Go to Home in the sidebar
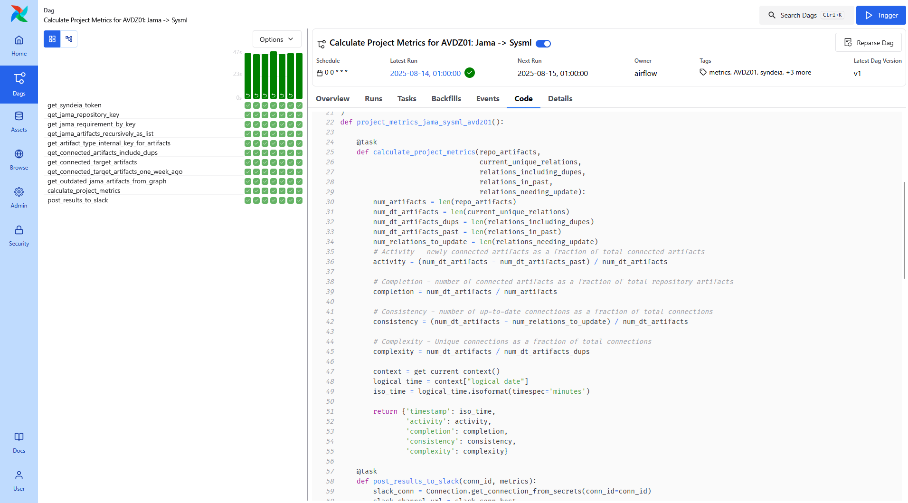The height and width of the screenshot is (503, 908). coord(19,46)
